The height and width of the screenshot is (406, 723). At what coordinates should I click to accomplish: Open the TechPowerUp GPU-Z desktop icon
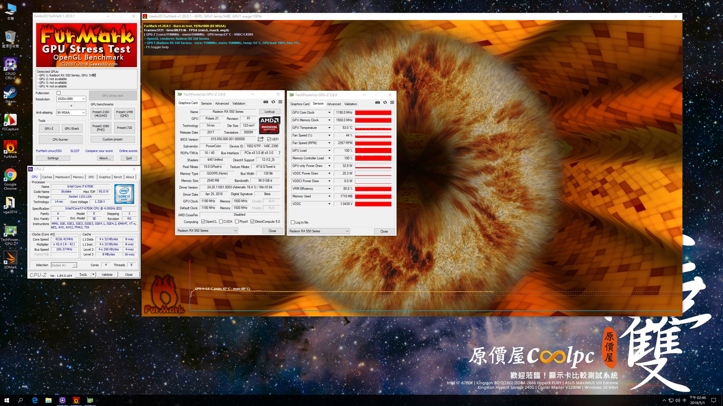[x=10, y=235]
